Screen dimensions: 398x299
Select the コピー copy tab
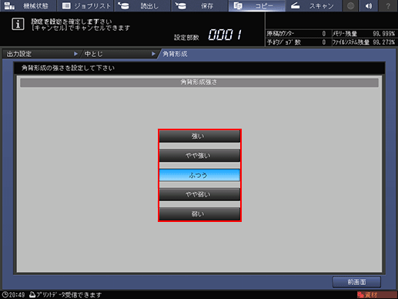pos(256,5)
